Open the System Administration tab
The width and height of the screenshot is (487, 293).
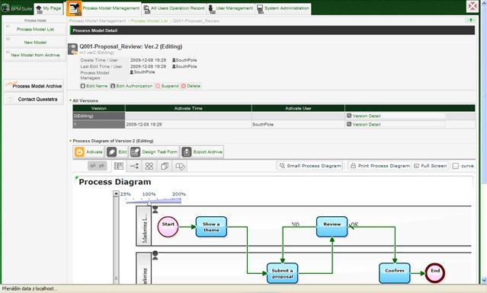coord(283,8)
